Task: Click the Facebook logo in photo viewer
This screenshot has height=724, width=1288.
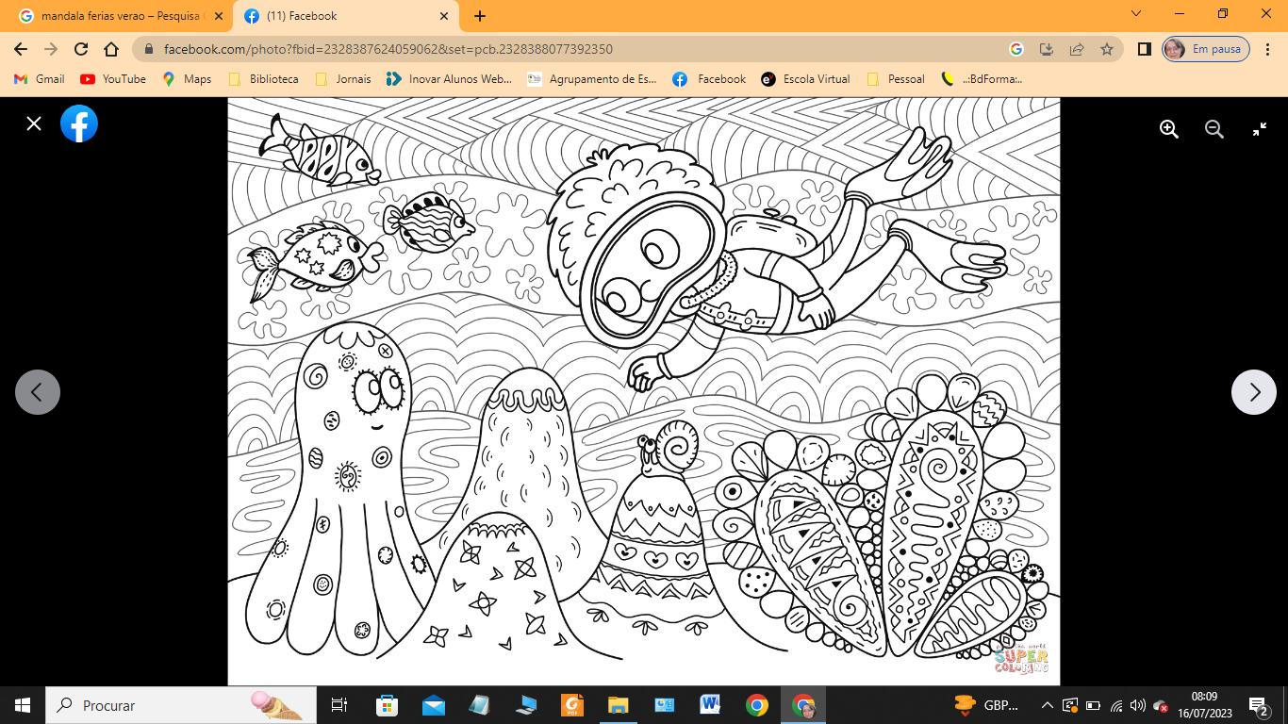Action: [79, 123]
